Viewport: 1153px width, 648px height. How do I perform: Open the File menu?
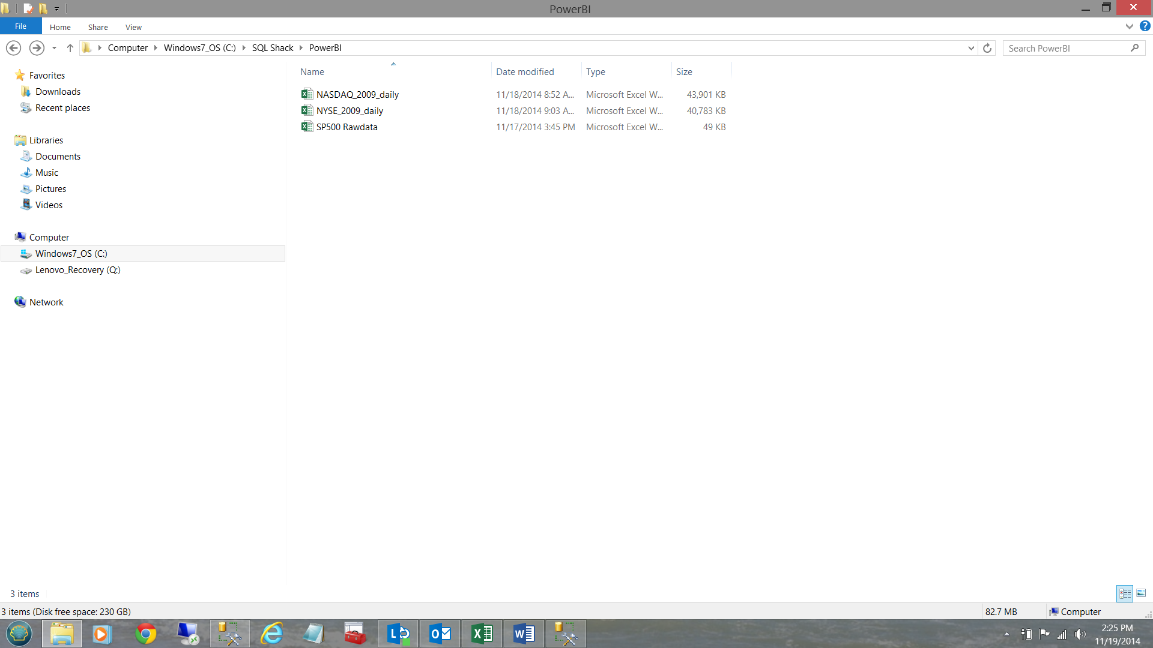click(20, 26)
